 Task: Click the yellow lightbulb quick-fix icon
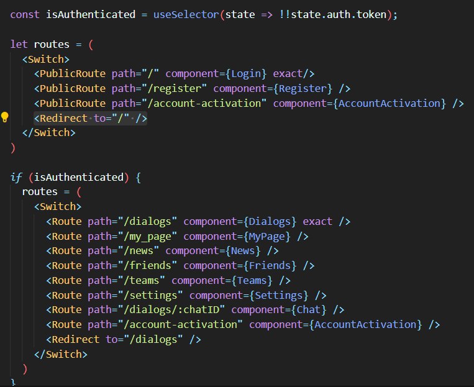coord(5,117)
